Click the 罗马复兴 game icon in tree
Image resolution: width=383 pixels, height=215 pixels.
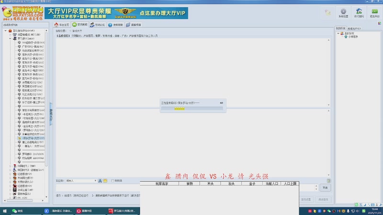15,39
